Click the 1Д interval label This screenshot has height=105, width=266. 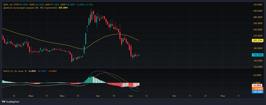point(11,4)
